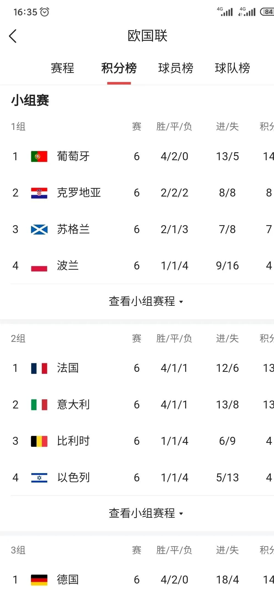Select the Belgium flag icon
Image resolution: width=274 pixels, height=597 pixels.
[x=39, y=441]
